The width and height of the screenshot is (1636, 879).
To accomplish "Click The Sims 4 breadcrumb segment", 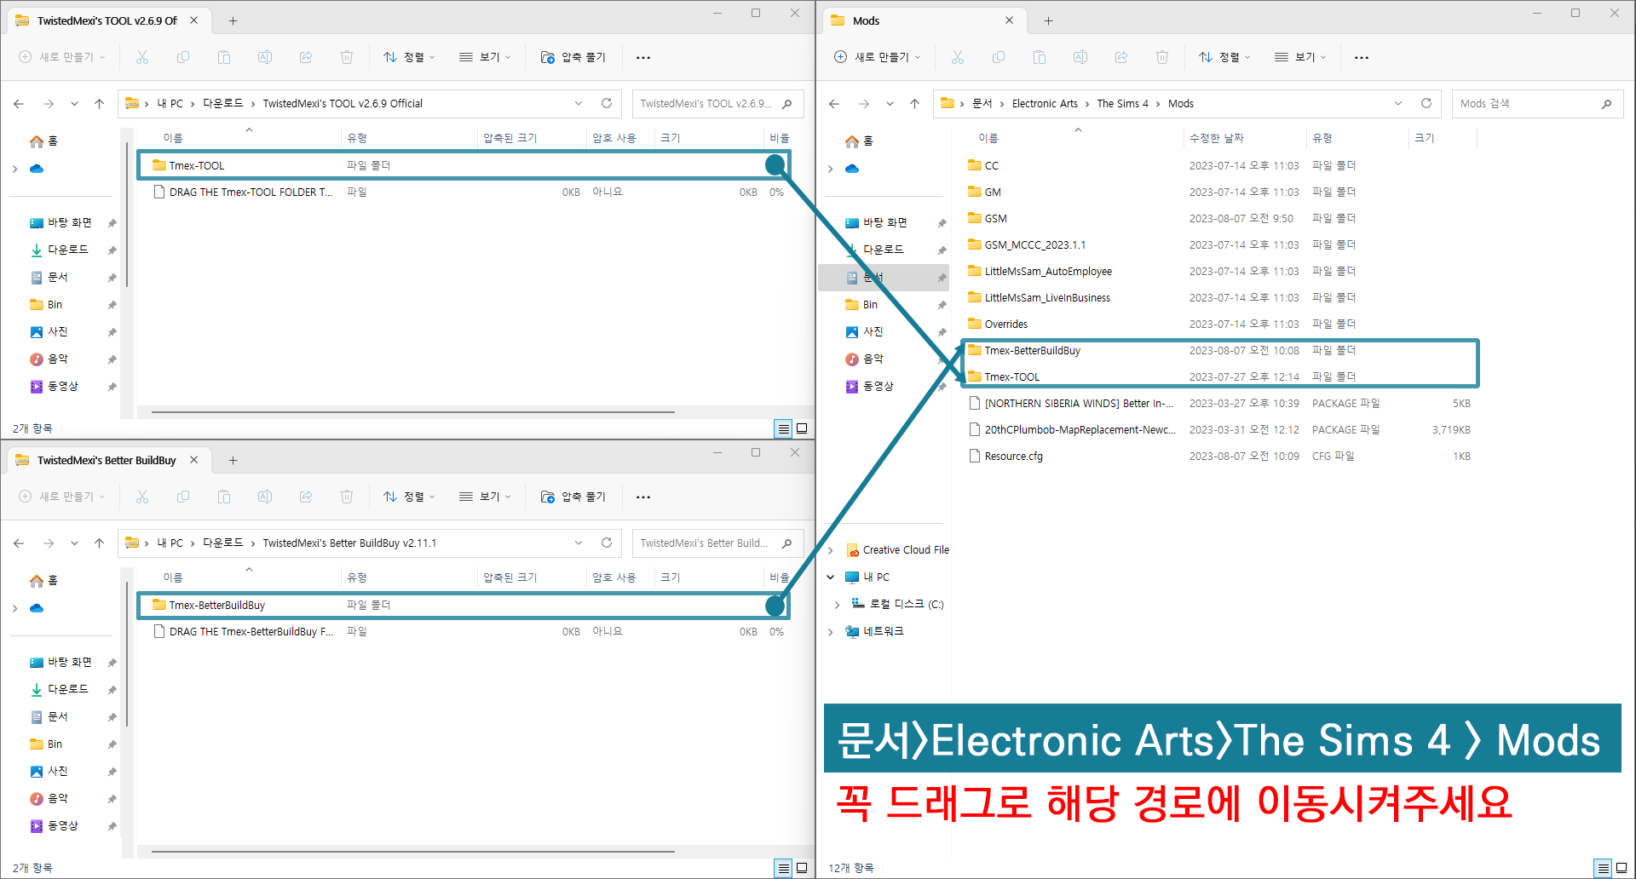I will 1122,103.
